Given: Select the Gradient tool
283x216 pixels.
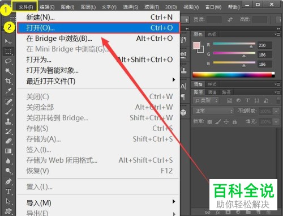Looking at the screenshot, I should [x=8, y=151].
